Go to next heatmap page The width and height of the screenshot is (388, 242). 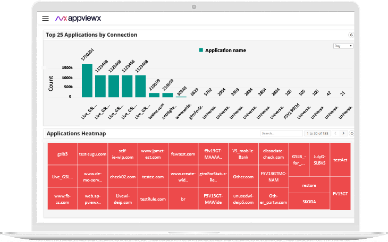click(343, 133)
